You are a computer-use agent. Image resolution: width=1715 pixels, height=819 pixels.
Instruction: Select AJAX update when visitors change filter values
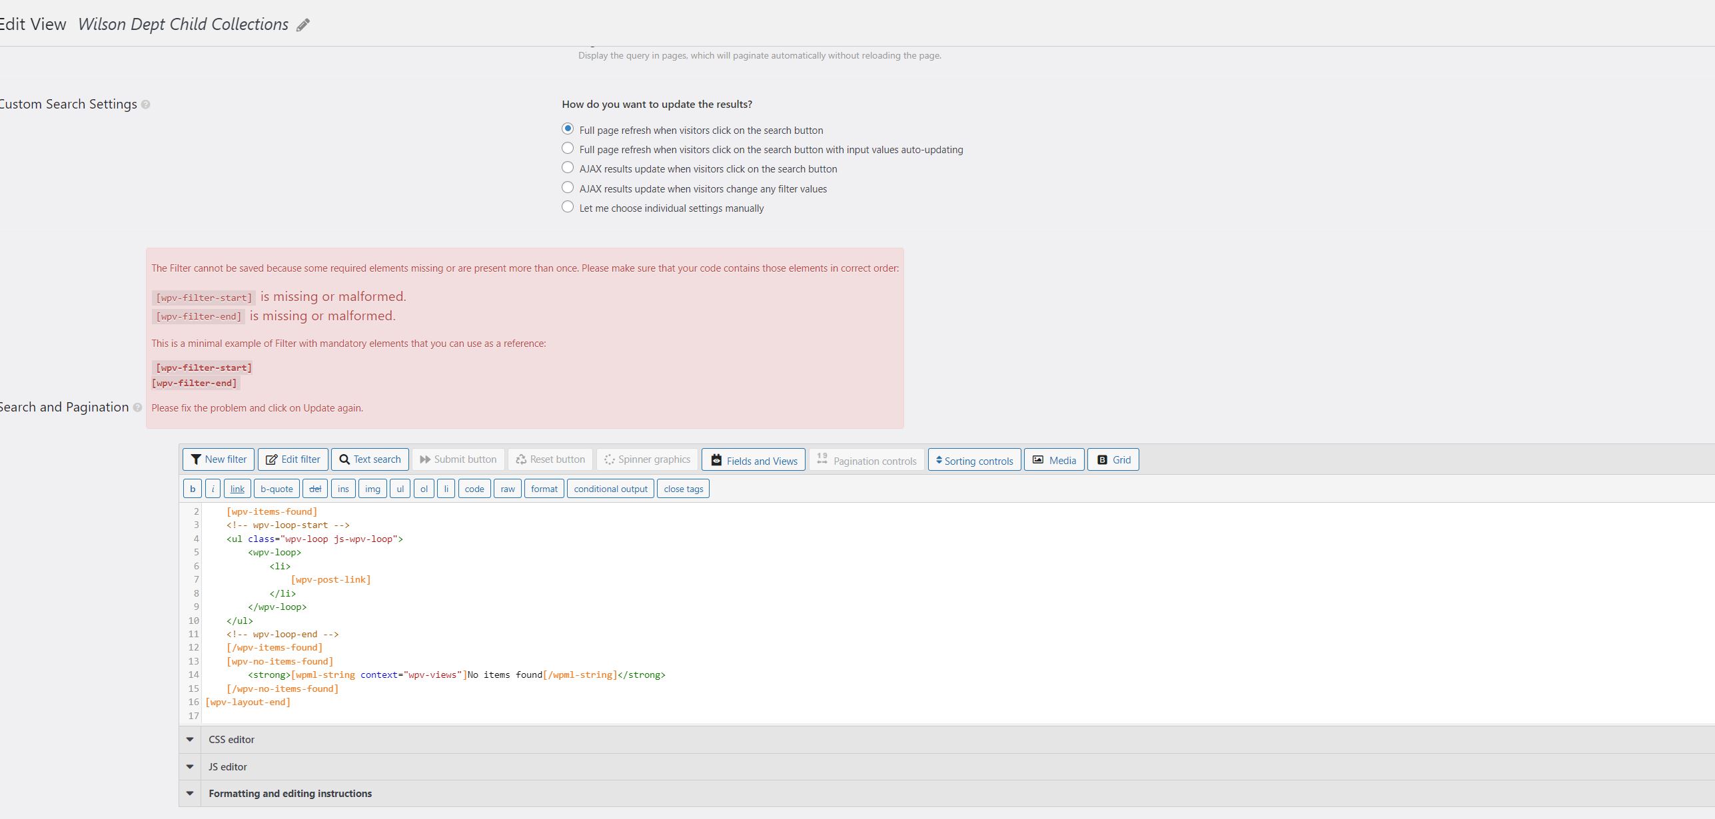click(568, 187)
